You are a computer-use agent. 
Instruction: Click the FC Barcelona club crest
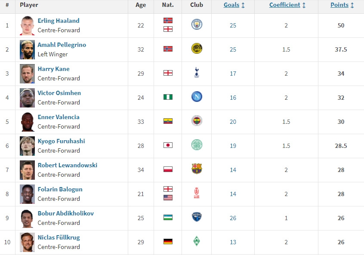click(x=197, y=169)
